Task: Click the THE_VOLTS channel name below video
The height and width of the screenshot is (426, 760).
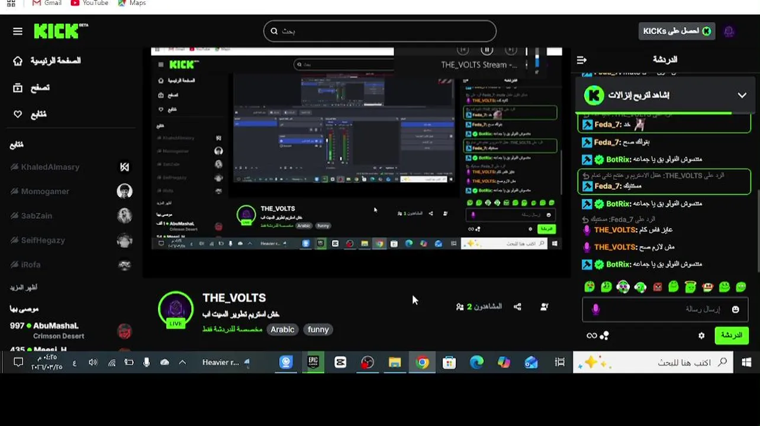Action: click(234, 298)
